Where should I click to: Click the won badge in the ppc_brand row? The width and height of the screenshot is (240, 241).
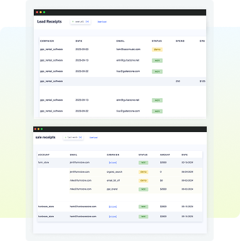(143, 189)
